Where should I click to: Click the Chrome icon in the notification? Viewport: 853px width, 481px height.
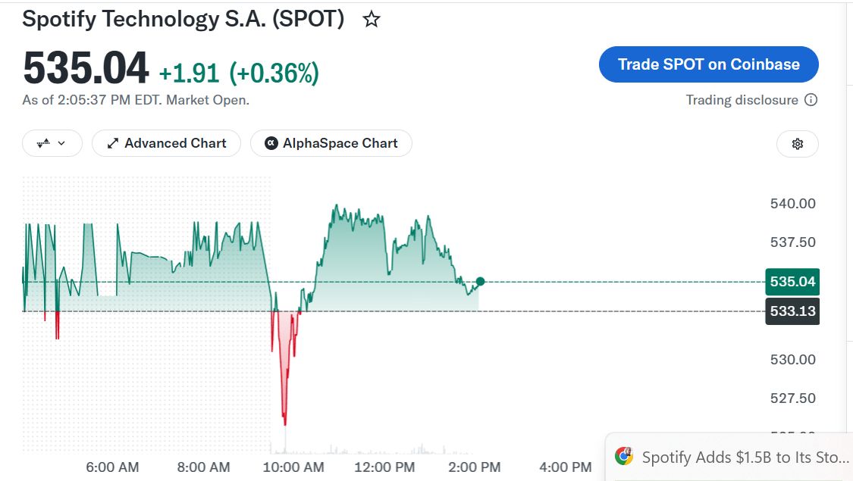pos(624,456)
